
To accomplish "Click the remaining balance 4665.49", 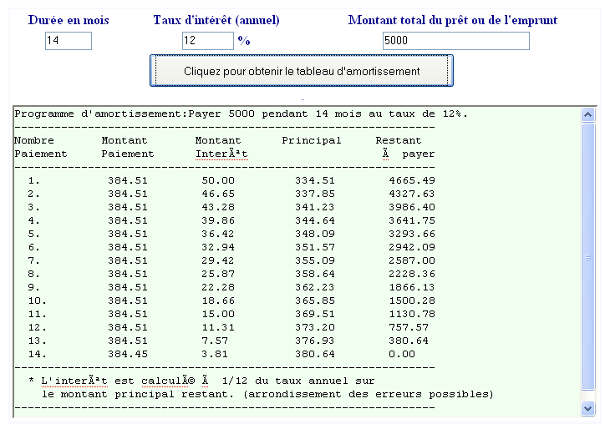I will pos(412,180).
